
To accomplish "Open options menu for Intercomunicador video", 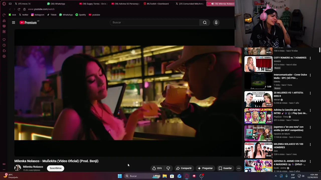I will [310, 75].
